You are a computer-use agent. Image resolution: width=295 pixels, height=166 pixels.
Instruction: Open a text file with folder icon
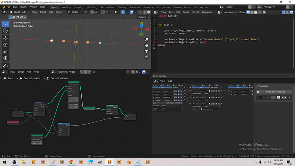pyautogui.click(x=256, y=12)
